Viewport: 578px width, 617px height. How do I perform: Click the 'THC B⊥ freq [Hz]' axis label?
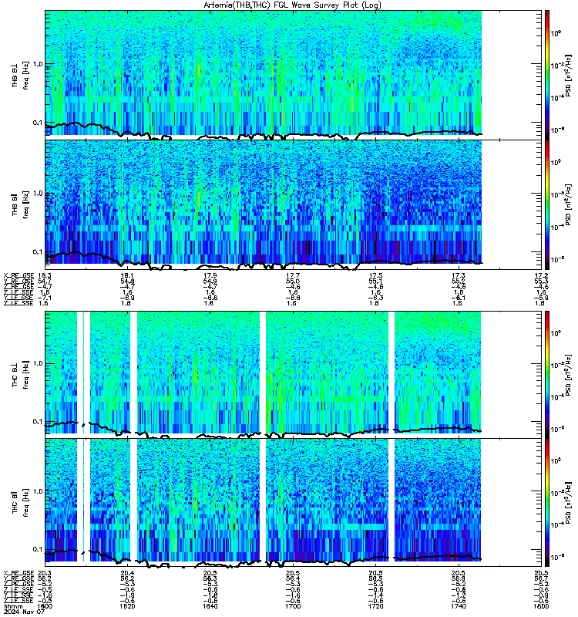20,375
